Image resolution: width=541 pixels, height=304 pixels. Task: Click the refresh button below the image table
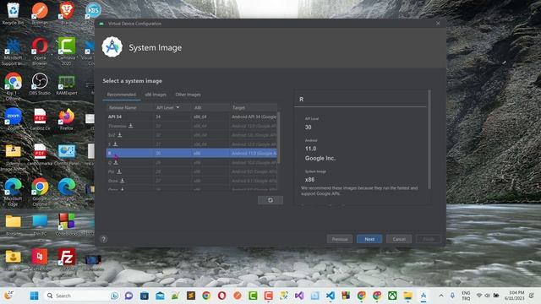click(270, 200)
